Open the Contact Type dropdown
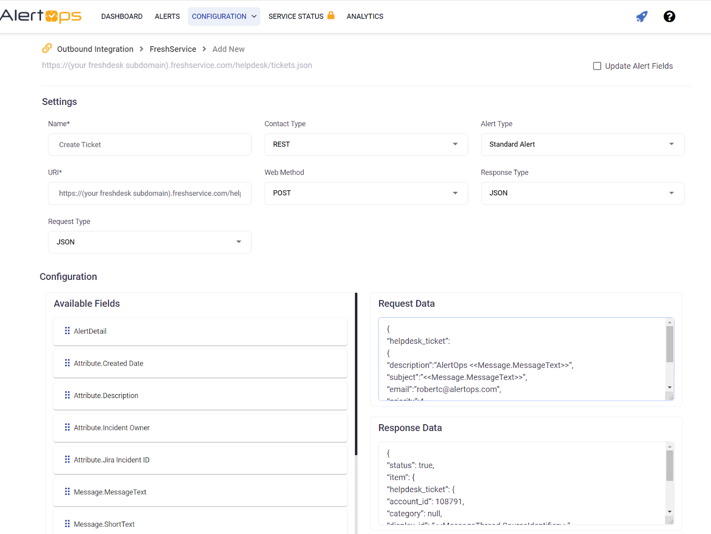Viewport: 711px width, 534px height. click(366, 144)
